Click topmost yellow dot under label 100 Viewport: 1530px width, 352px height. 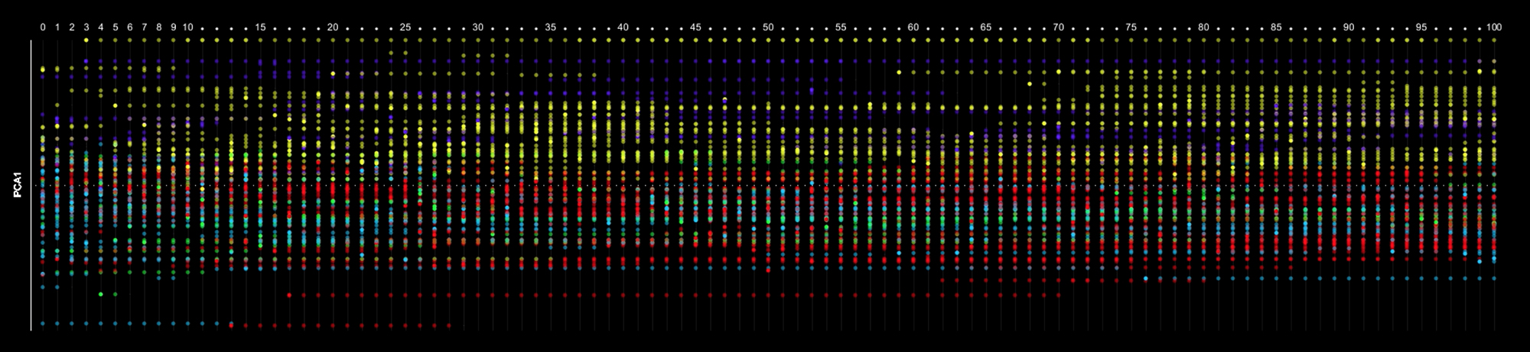pyautogui.click(x=1493, y=40)
